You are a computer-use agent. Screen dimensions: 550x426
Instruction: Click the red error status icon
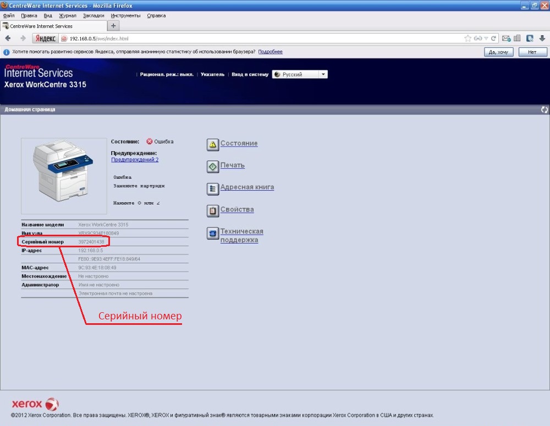(x=150, y=141)
